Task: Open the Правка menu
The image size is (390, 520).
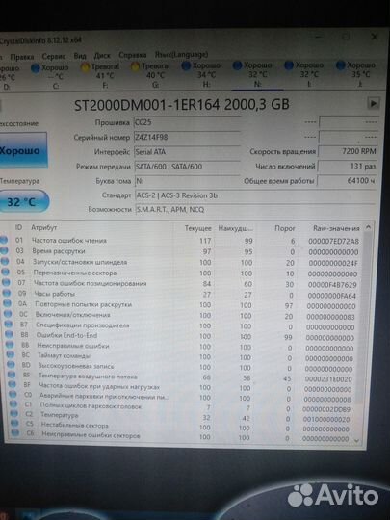Action: pos(21,57)
